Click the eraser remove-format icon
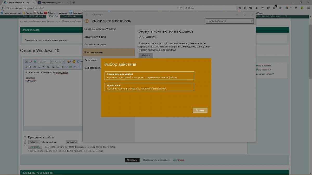The width and height of the screenshot is (312, 175). coord(31,62)
